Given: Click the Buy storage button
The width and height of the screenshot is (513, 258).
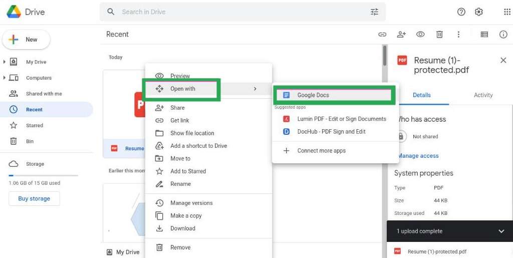Looking at the screenshot, I should pos(34,198).
